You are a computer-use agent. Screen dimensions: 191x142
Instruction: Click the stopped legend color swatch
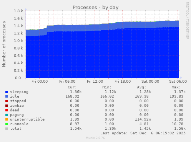click(x=7, y=101)
